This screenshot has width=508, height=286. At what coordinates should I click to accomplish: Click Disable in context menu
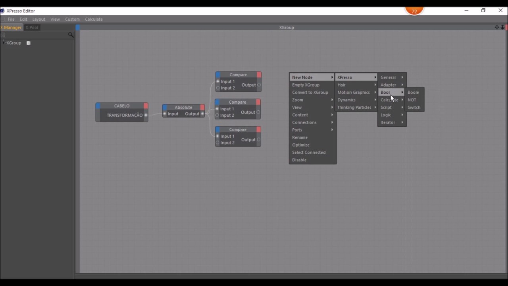(x=312, y=160)
